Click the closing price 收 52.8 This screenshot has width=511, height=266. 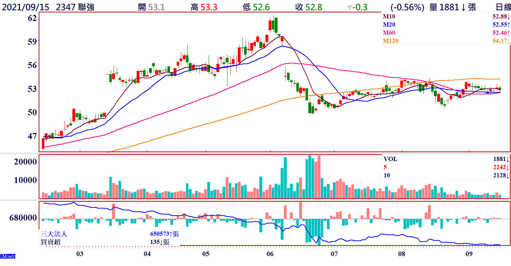pyautogui.click(x=309, y=7)
